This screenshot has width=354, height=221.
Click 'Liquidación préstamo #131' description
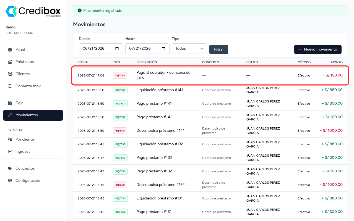pyautogui.click(x=159, y=198)
